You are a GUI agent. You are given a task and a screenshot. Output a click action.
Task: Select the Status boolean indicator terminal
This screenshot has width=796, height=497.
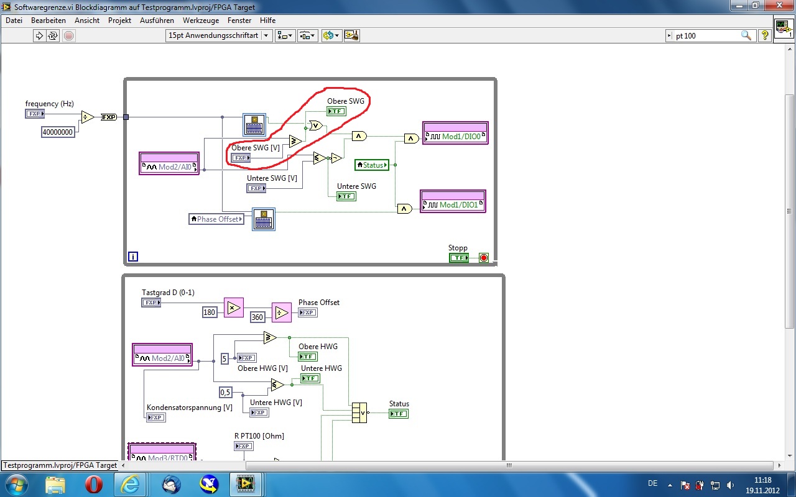[x=399, y=414]
